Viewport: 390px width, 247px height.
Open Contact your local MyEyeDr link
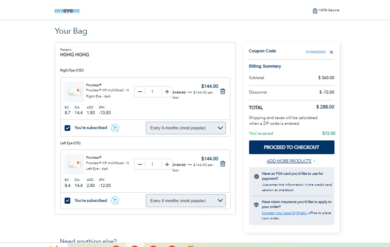pos(284,213)
